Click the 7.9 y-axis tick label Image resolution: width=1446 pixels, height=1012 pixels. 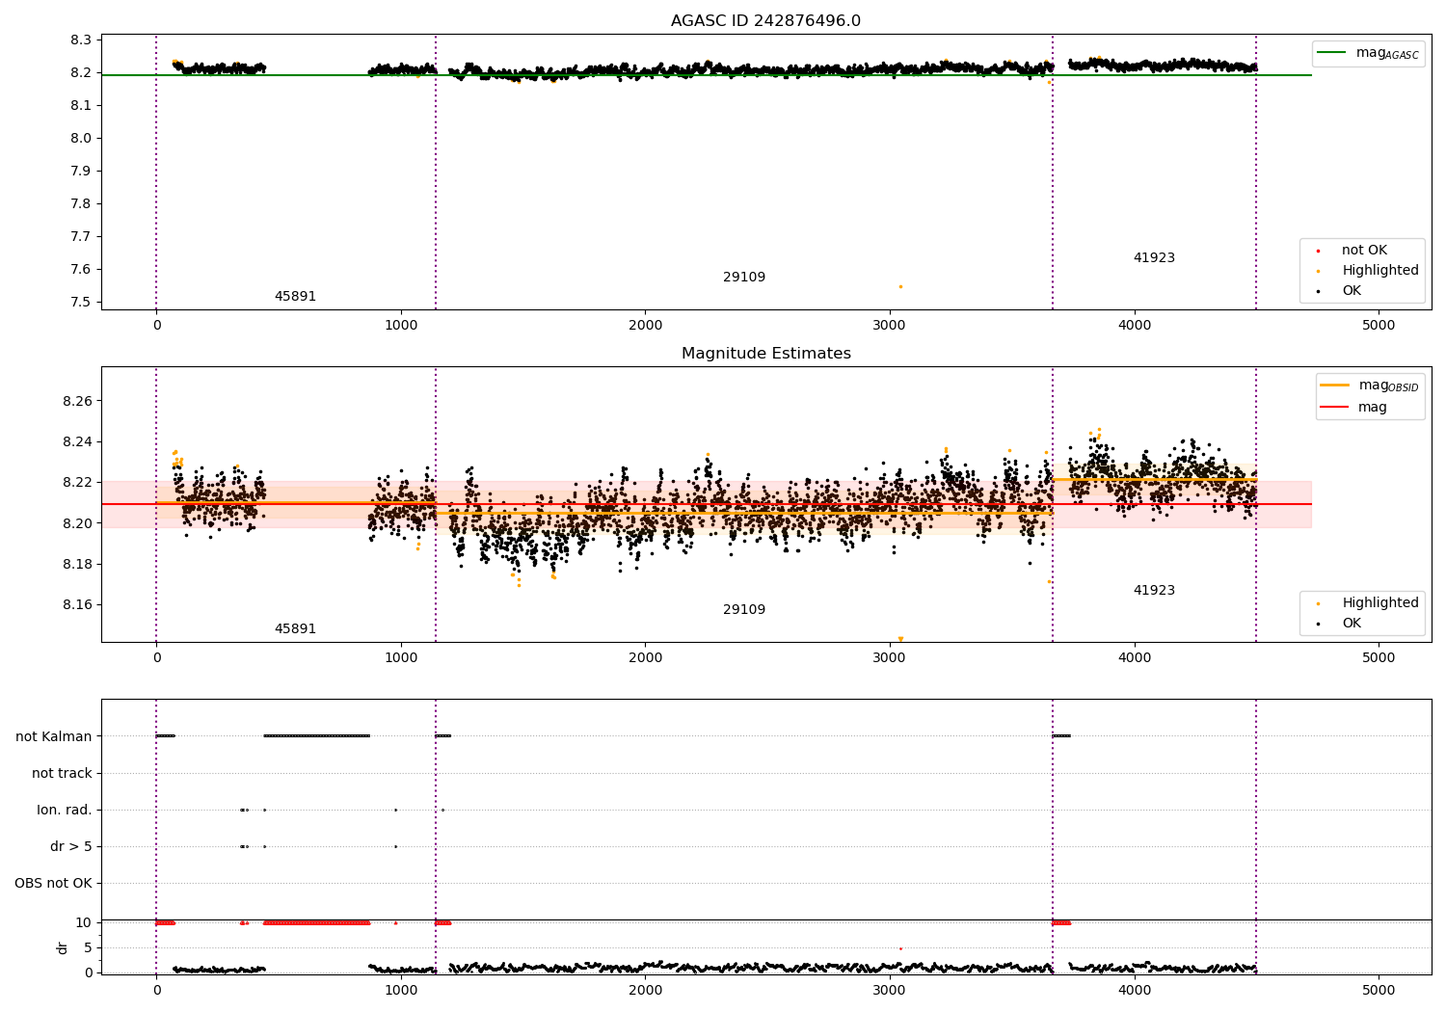pos(81,172)
